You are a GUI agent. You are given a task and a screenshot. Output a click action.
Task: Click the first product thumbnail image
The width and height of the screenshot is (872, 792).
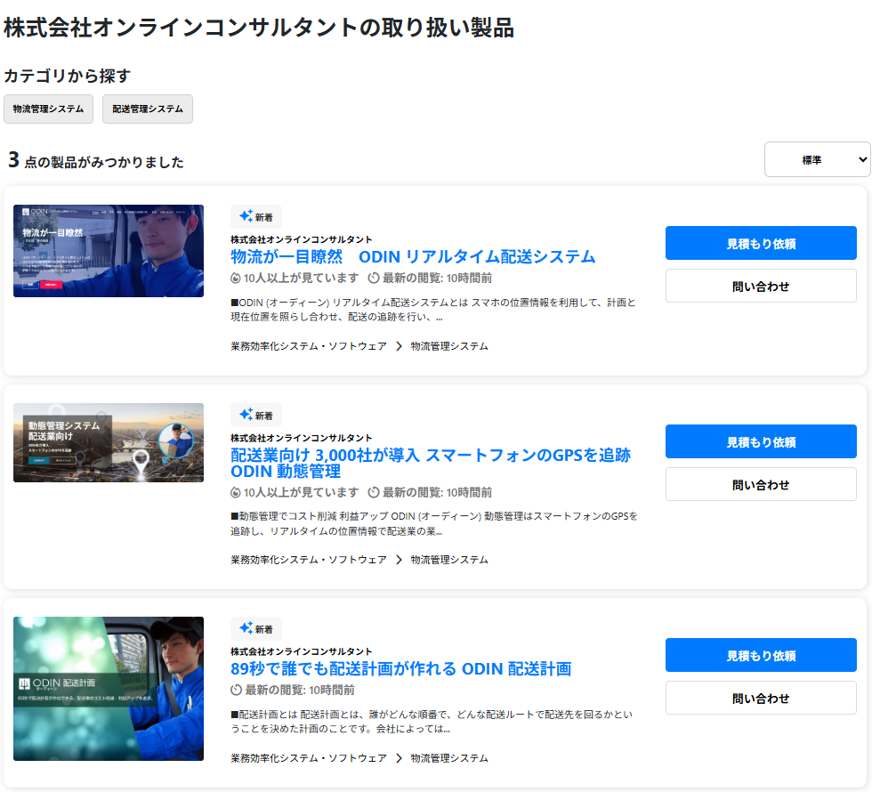point(108,251)
